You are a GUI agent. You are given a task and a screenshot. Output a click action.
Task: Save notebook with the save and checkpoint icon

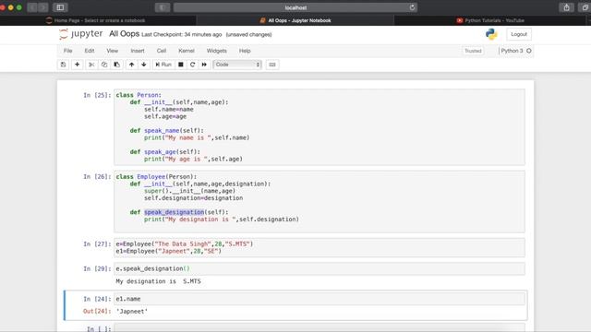tap(64, 65)
